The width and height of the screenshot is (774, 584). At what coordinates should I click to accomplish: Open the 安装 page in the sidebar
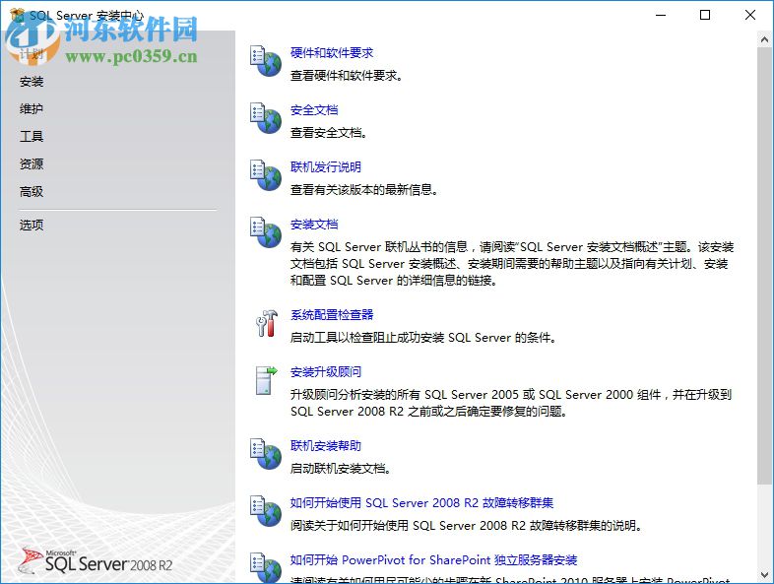[x=32, y=82]
